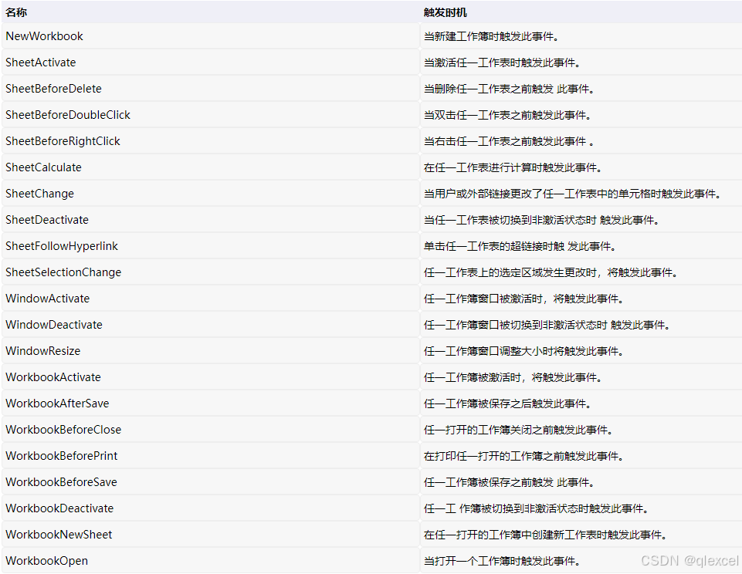Select the WindowActivate cell
742x574 pixels.
pyautogui.click(x=47, y=299)
